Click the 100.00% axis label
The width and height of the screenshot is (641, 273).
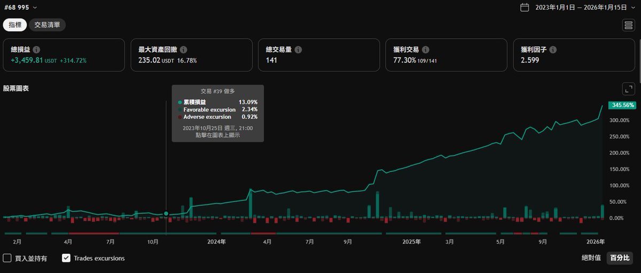point(620,186)
